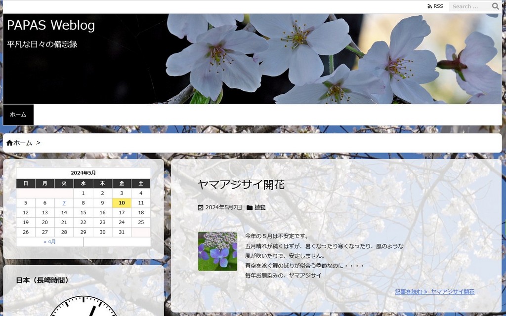The width and height of the screenshot is (506, 316).
Task: Select the ホーム text in the breadcrumb trail
Action: click(23, 143)
